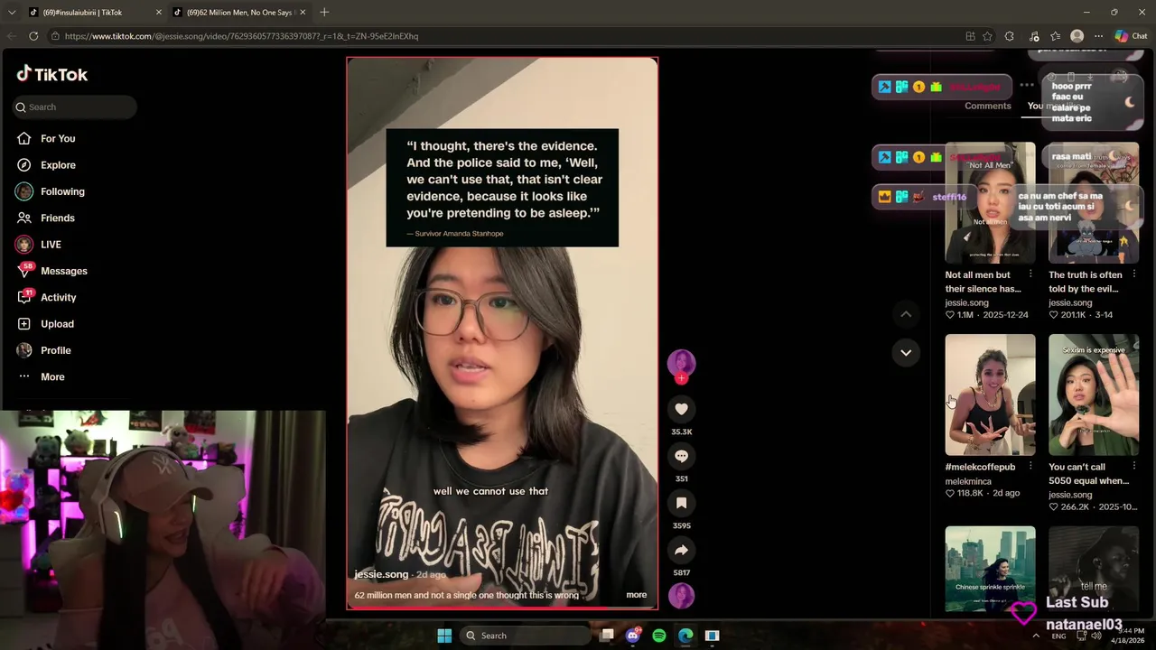Focus the TikTok search field
This screenshot has width=1156, height=650.
[x=76, y=107]
